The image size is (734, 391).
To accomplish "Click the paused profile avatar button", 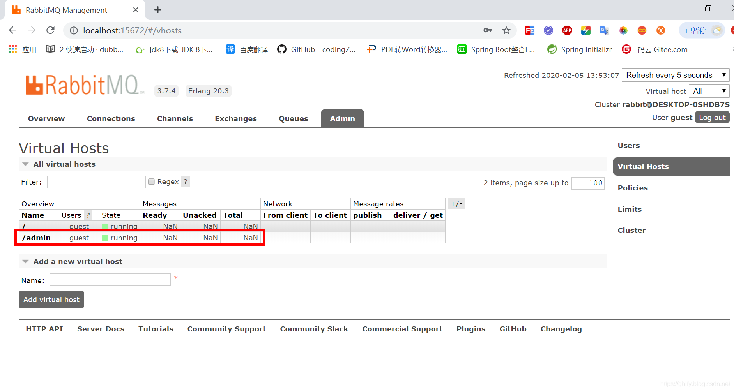I will pos(702,30).
